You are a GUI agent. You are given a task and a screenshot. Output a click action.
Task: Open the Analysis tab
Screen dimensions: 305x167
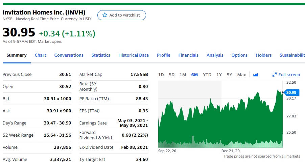(x=215, y=55)
